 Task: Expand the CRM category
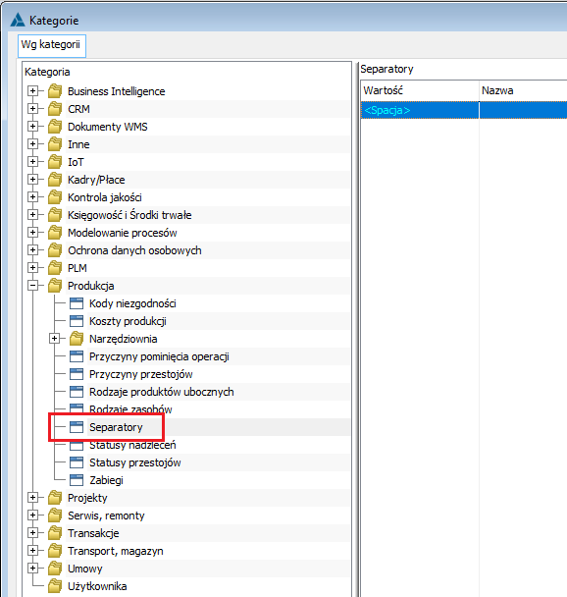point(33,109)
